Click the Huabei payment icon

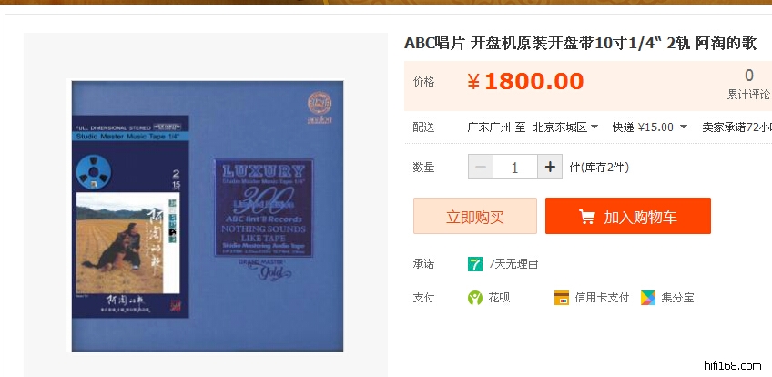[x=475, y=297]
